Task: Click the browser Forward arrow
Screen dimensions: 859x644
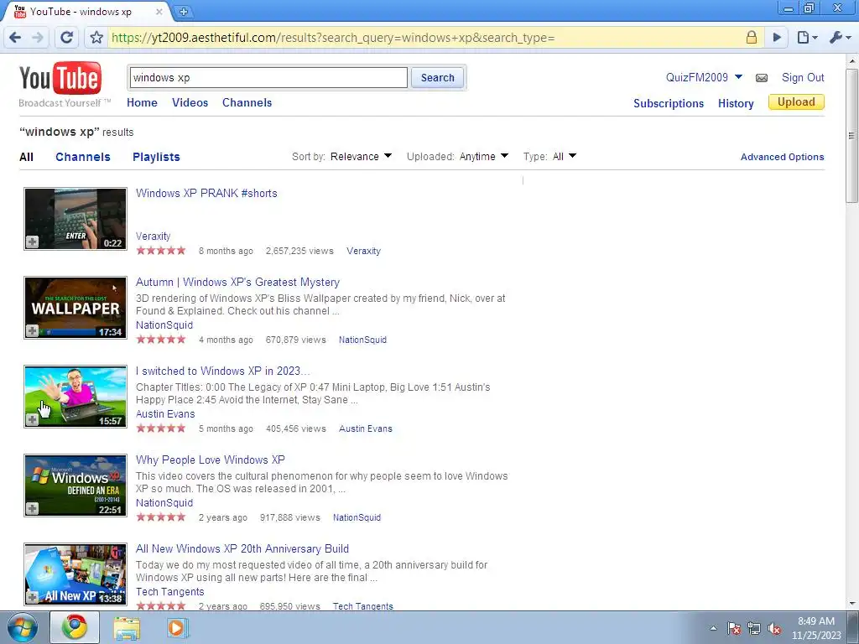Action: 38,38
